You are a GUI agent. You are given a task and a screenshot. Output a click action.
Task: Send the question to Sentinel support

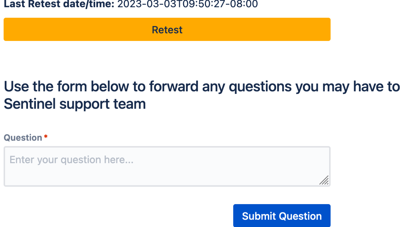[x=282, y=216]
